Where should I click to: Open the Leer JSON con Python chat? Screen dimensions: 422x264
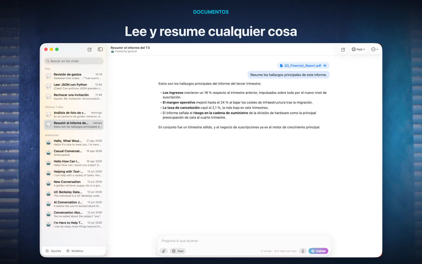tap(74, 87)
